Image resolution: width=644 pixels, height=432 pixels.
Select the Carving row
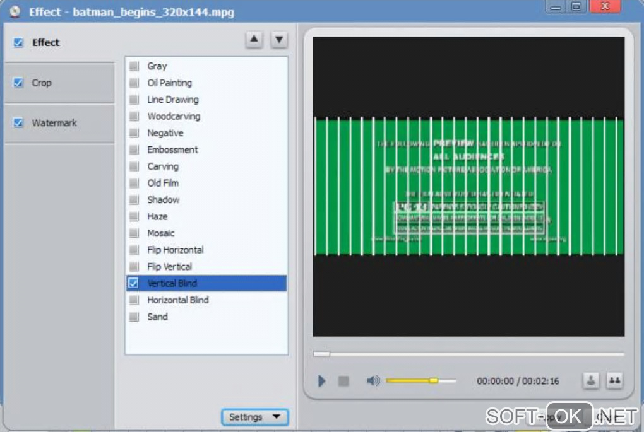(x=206, y=166)
